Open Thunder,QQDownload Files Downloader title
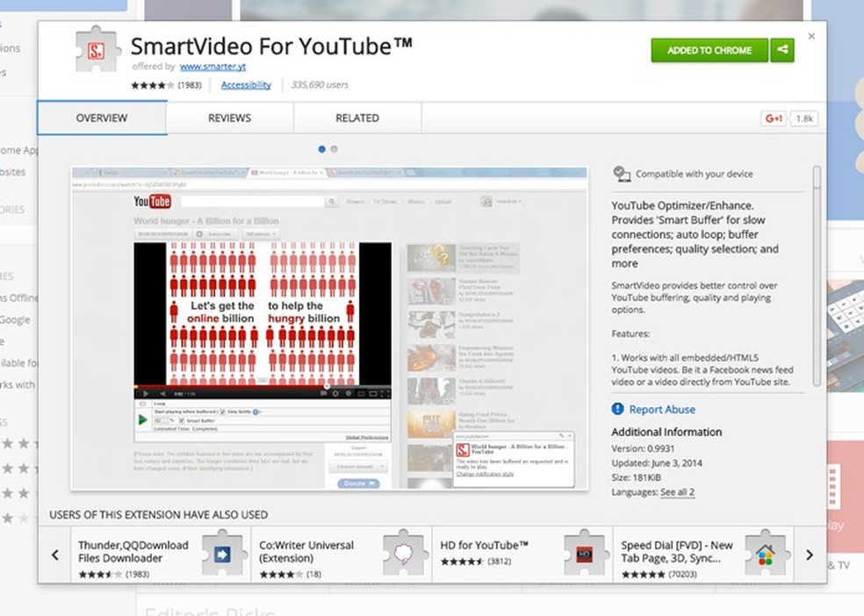 133,552
